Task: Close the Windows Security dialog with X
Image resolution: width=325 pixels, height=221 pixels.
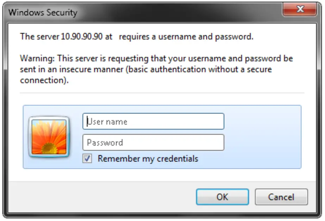Action: pos(300,10)
